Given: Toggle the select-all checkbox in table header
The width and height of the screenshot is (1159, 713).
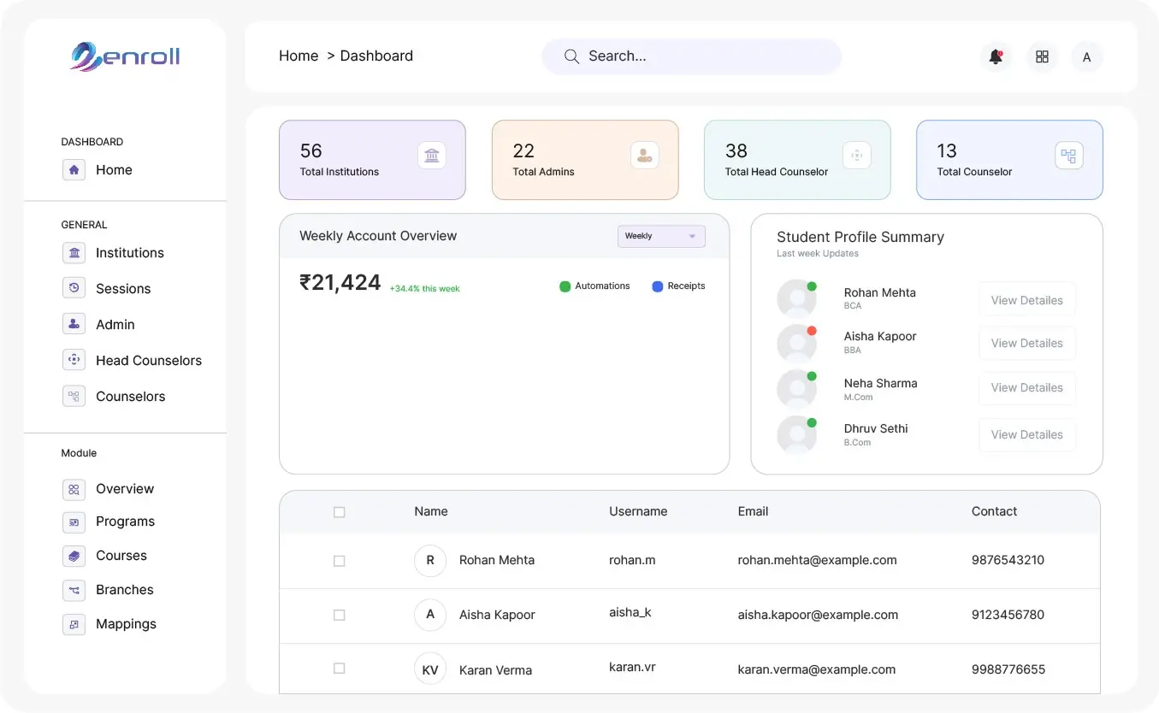Looking at the screenshot, I should coord(340,512).
